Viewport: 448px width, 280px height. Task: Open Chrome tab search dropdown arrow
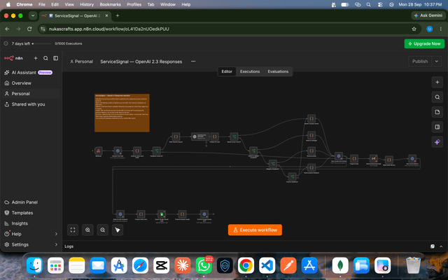point(33,15)
